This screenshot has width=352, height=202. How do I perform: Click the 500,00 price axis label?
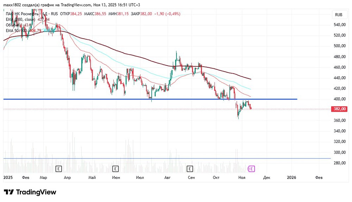pos(340,46)
